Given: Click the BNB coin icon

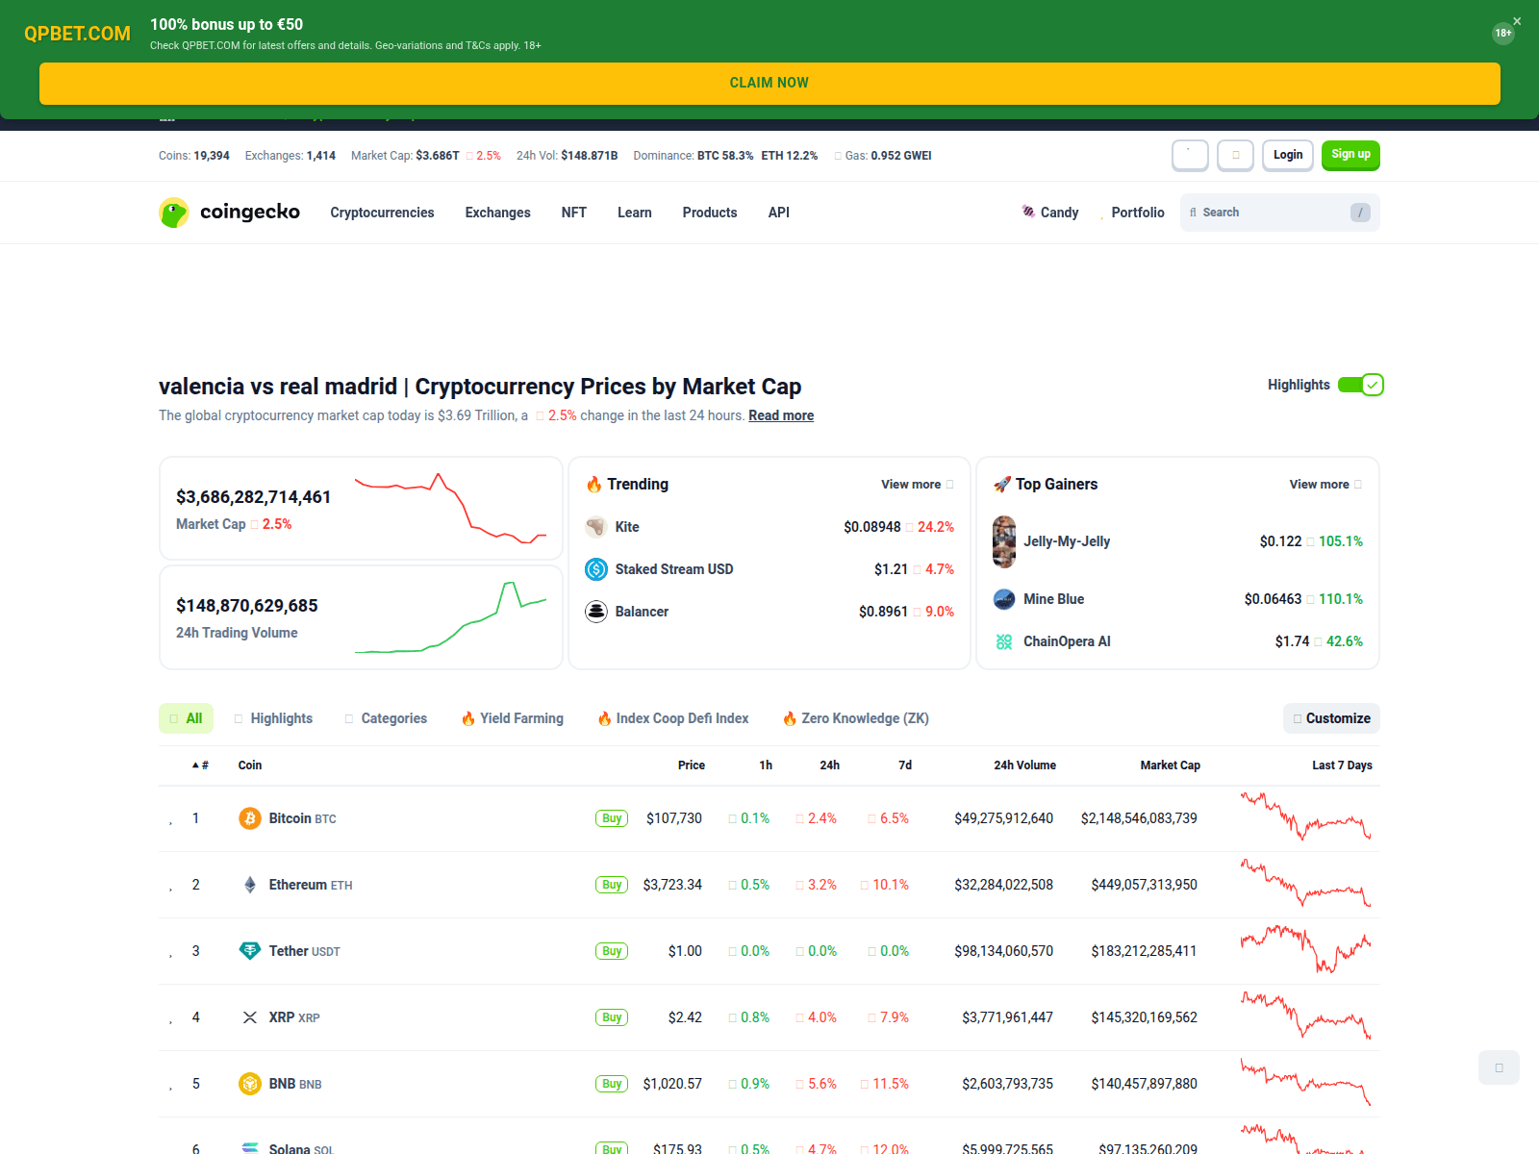Looking at the screenshot, I should click(x=250, y=1084).
